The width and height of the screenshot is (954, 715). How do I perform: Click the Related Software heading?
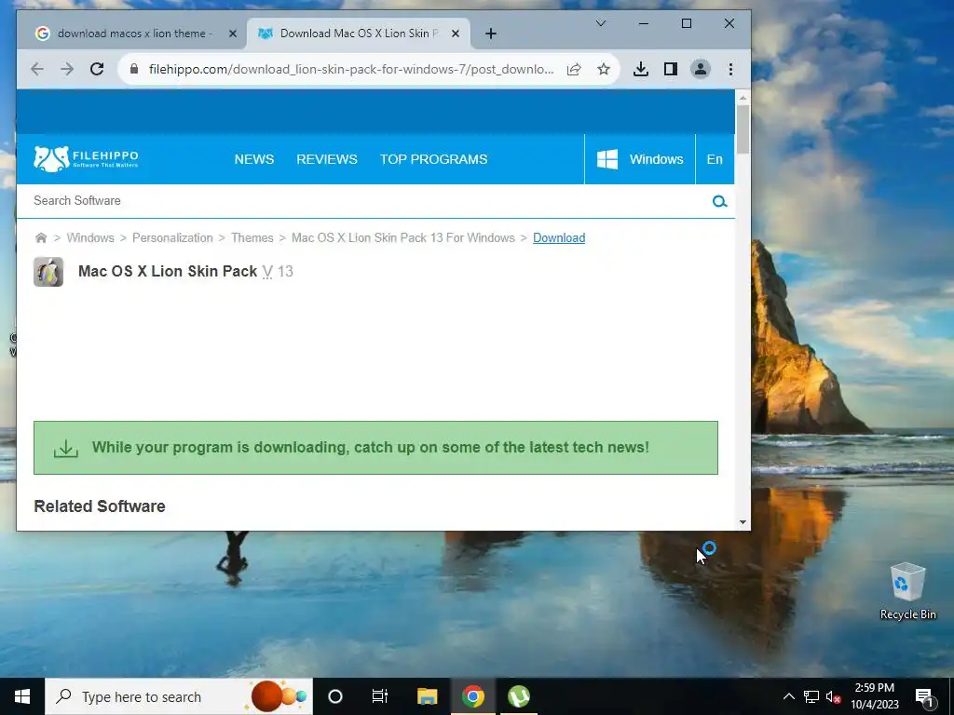pyautogui.click(x=100, y=506)
